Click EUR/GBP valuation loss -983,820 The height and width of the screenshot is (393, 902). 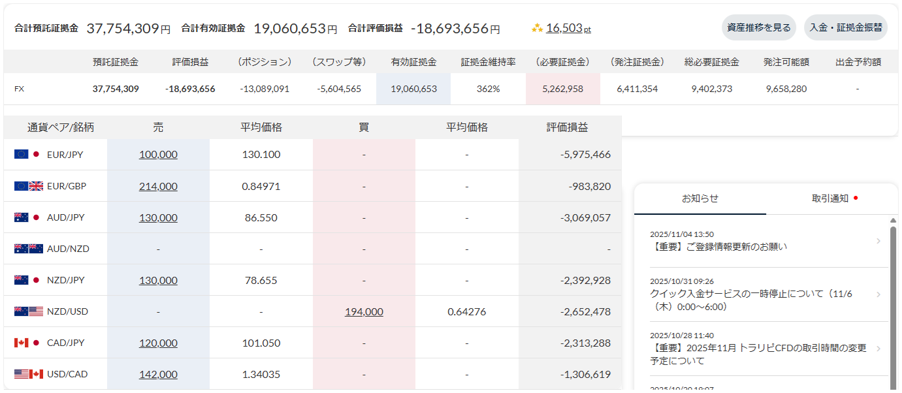coord(590,186)
